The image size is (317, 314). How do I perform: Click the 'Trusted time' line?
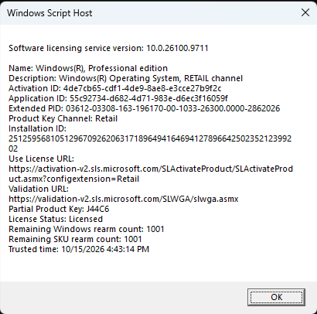coord(79,249)
